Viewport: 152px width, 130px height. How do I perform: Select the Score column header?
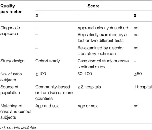point(93,6)
